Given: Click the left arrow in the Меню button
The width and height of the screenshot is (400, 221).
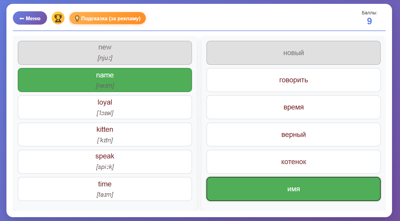Looking at the screenshot, I should point(22,18).
